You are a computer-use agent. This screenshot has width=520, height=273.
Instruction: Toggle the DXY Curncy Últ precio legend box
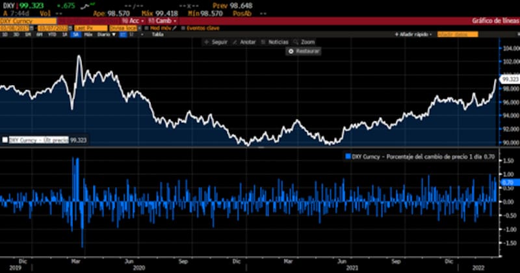(x=5, y=140)
